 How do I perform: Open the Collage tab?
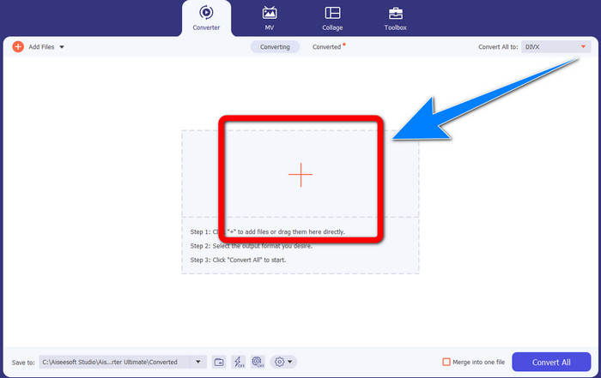pyautogui.click(x=332, y=18)
